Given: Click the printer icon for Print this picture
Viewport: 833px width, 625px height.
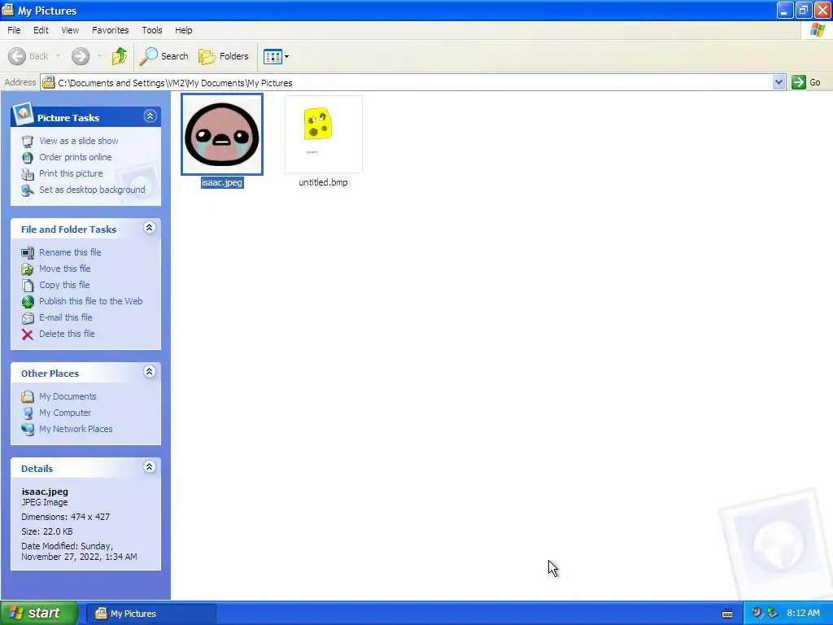Looking at the screenshot, I should point(28,174).
